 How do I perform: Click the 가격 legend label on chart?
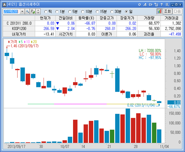13,42
